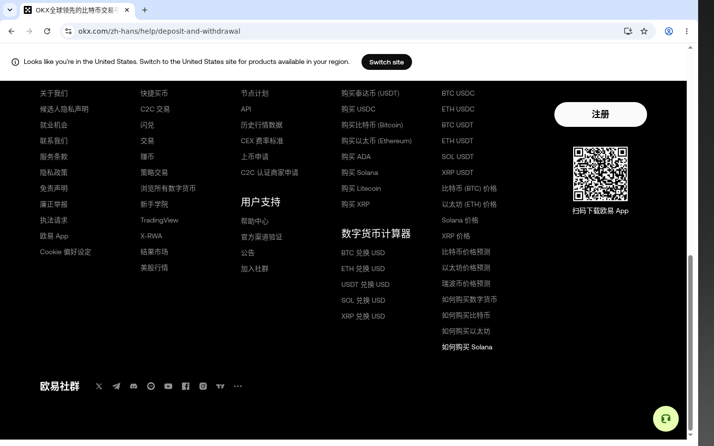Click the info icon in the region banner
The height and width of the screenshot is (446, 714).
coord(15,62)
